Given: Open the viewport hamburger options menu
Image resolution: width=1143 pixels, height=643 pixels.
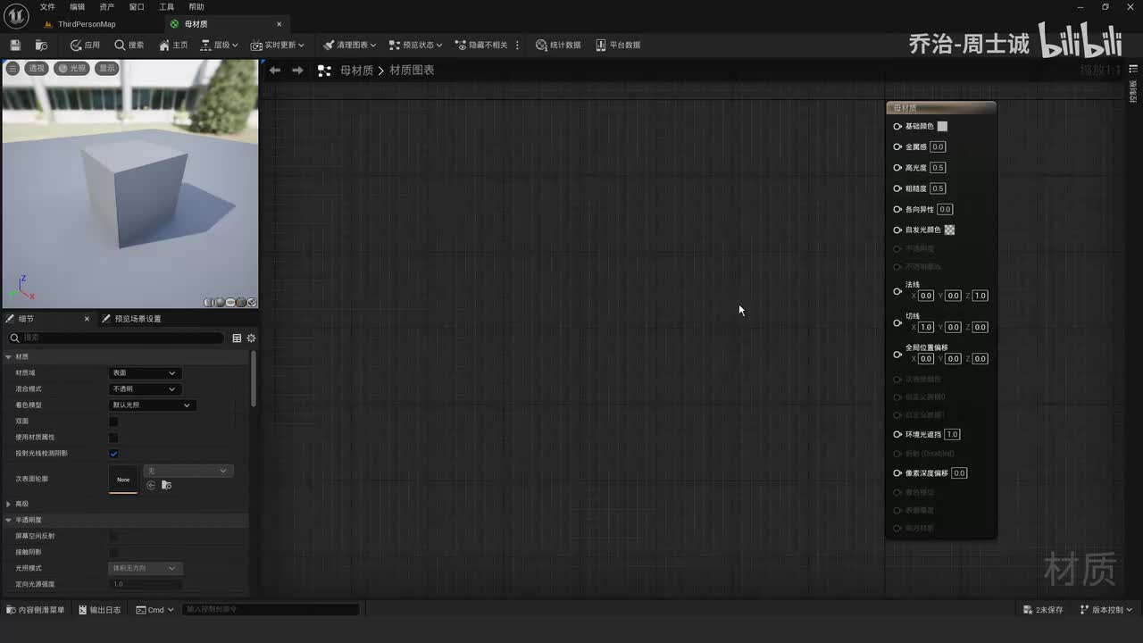Looking at the screenshot, I should click(x=13, y=68).
